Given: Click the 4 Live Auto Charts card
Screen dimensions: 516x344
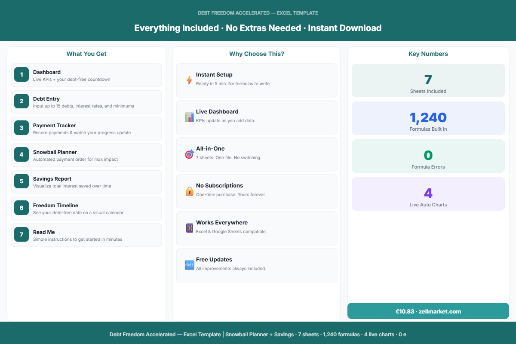Looking at the screenshot, I should 428,194.
